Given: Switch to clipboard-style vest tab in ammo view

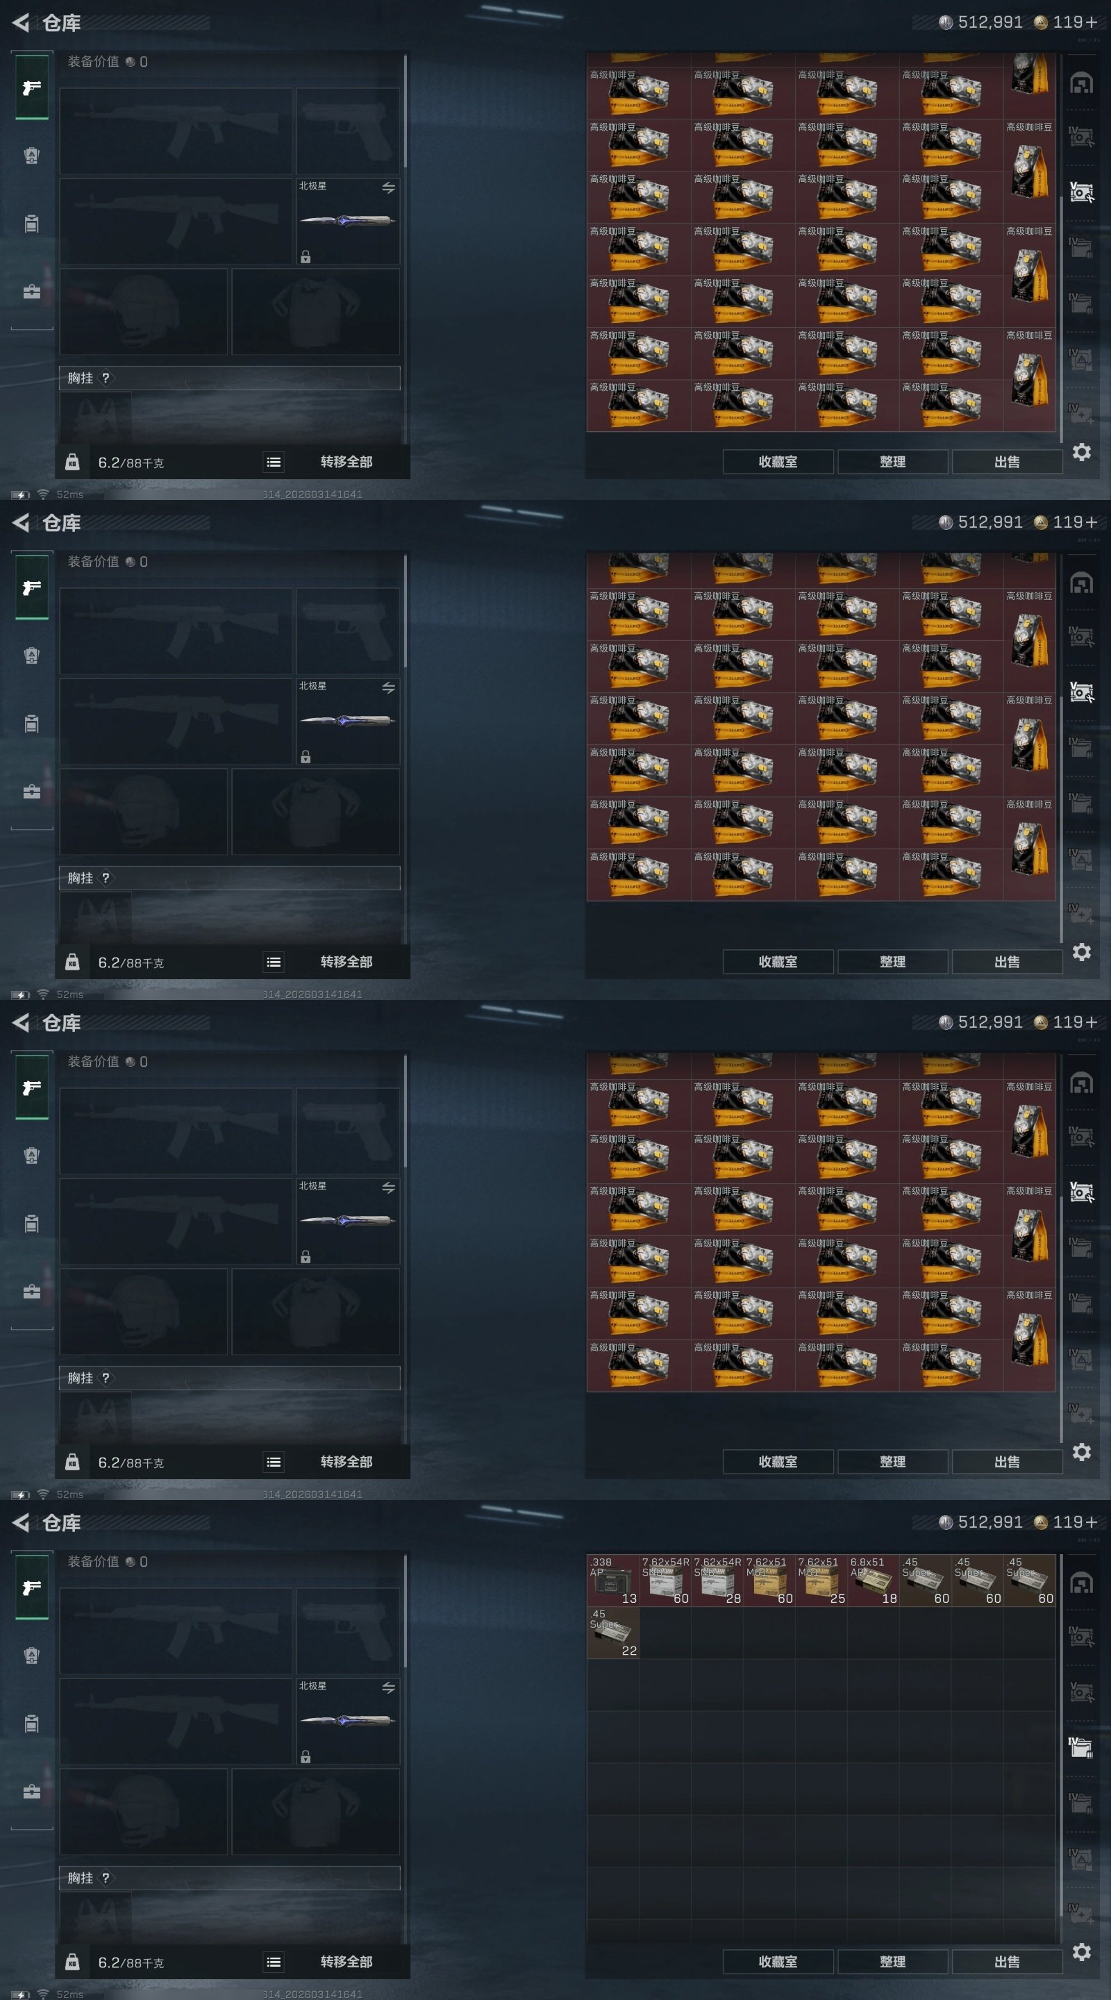Looking at the screenshot, I should pyautogui.click(x=32, y=1724).
